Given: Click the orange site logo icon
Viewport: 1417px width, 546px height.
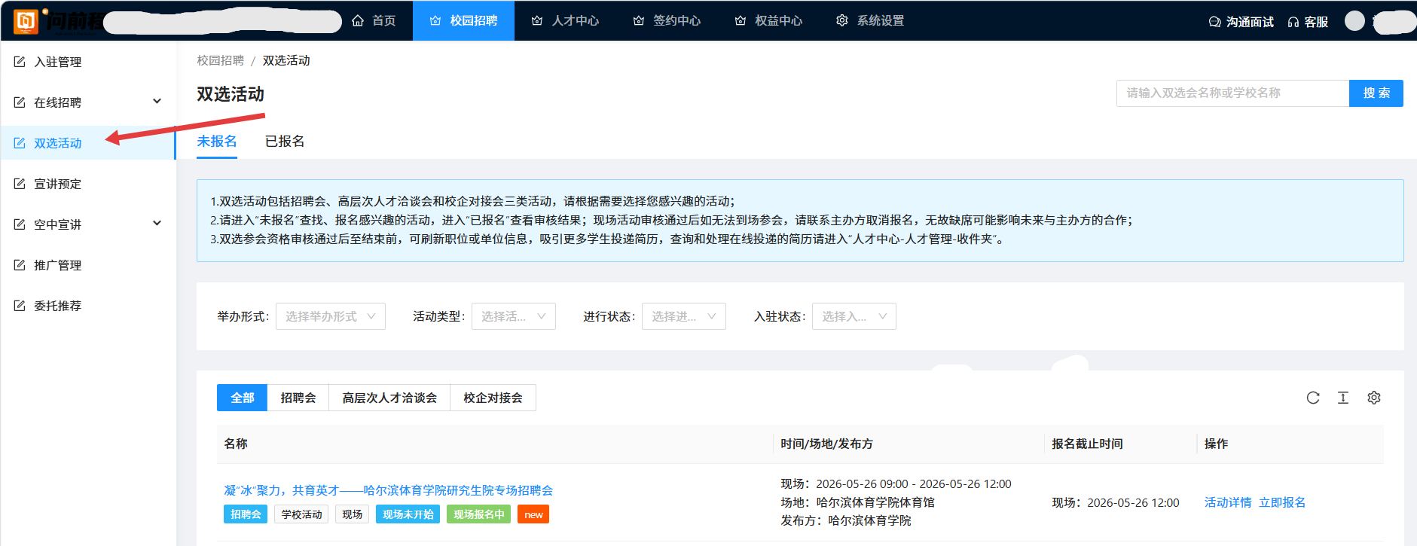Looking at the screenshot, I should point(26,21).
